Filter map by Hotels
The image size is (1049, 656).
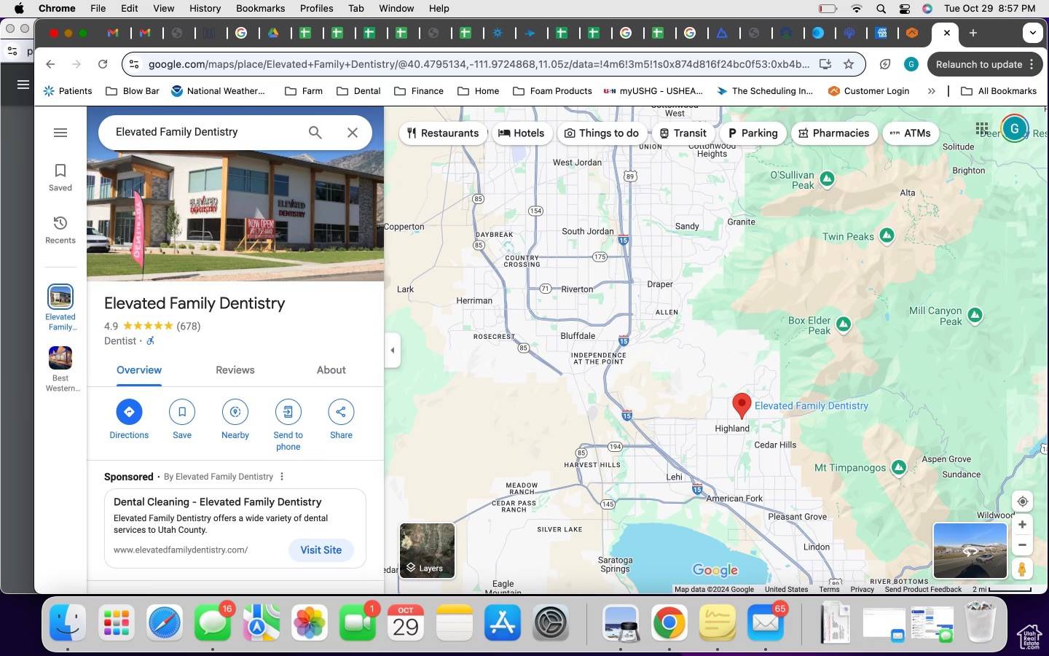coord(521,133)
